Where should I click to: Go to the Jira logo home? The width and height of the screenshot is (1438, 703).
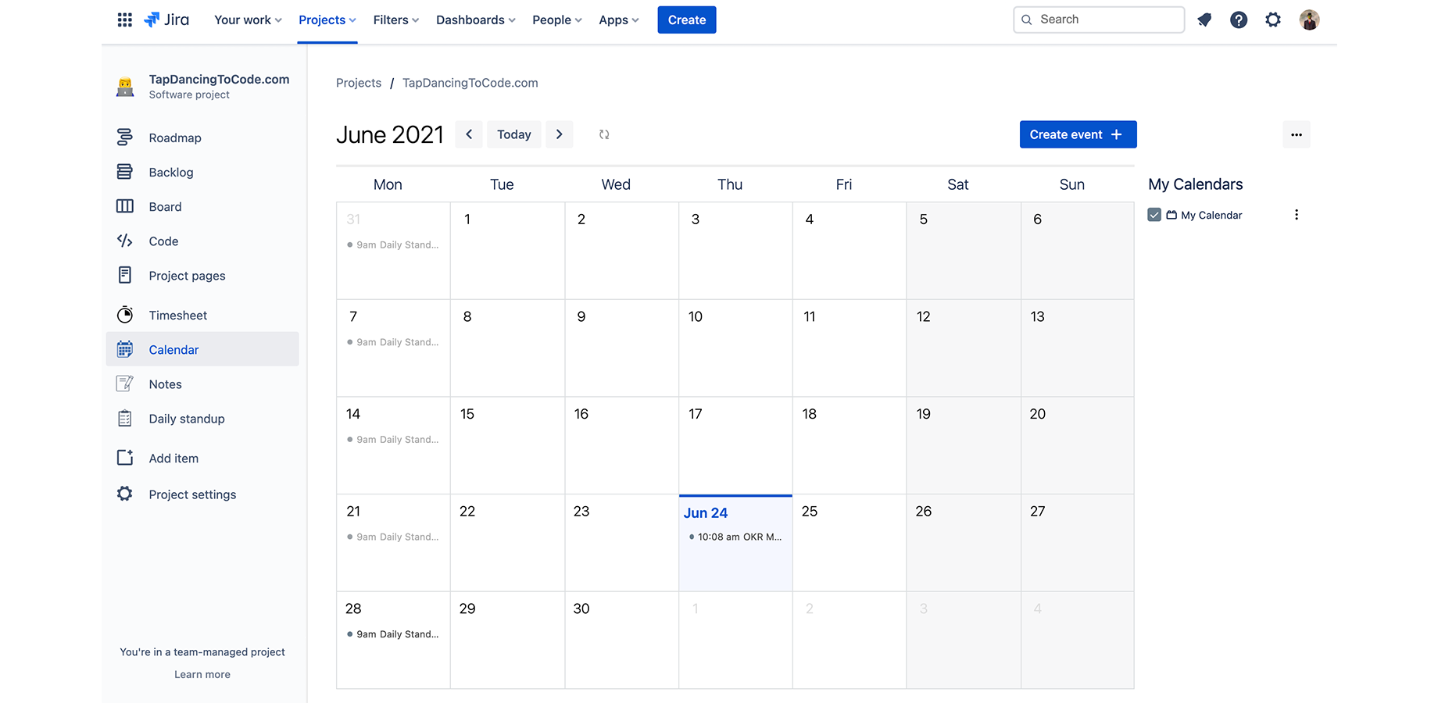click(x=167, y=20)
